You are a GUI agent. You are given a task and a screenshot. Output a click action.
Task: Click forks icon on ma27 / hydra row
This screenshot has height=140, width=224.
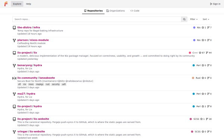coord(208,94)
